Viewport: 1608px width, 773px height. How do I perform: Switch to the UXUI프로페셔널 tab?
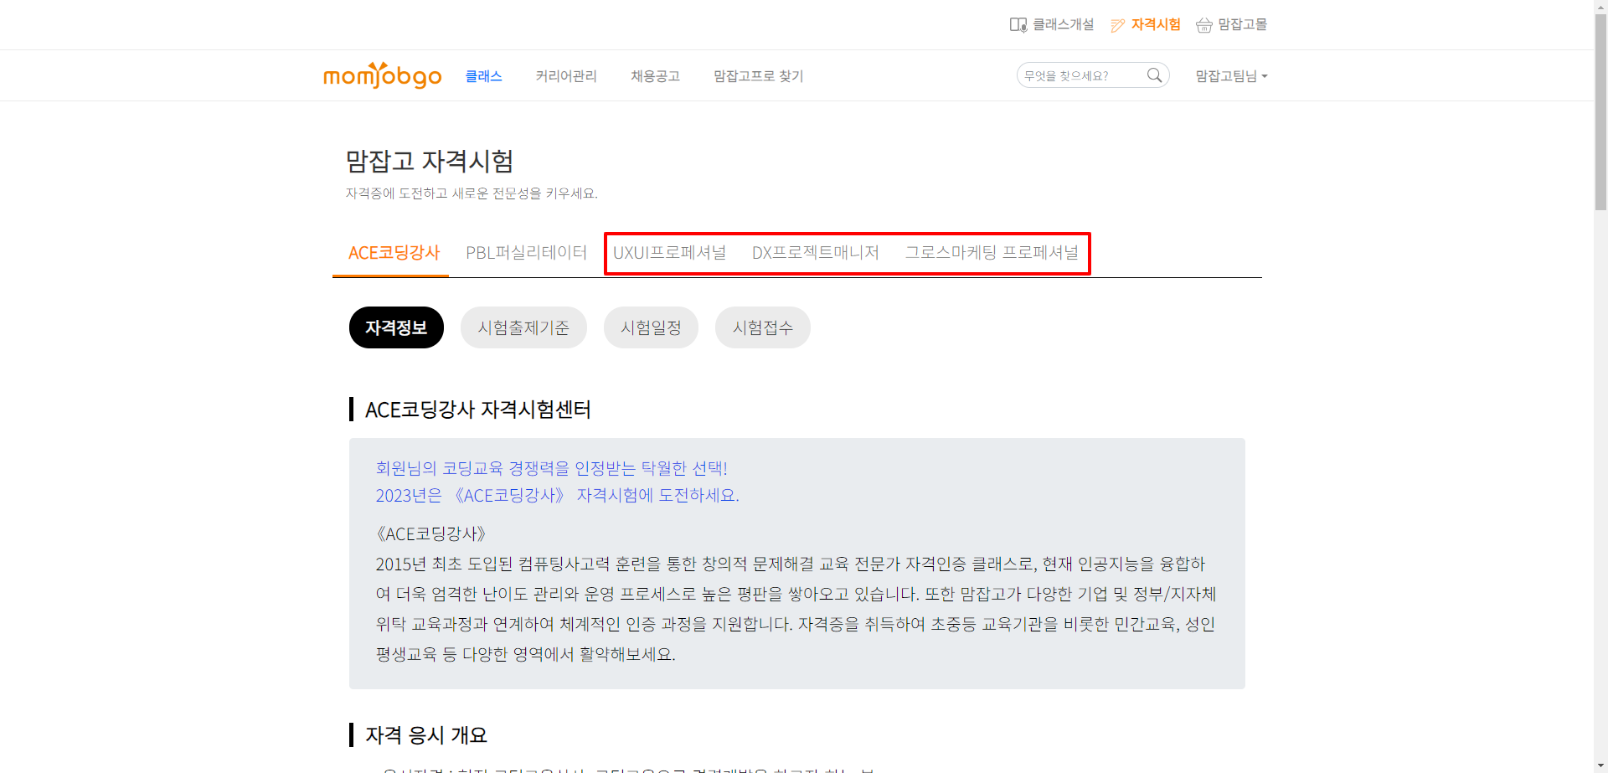click(x=669, y=253)
